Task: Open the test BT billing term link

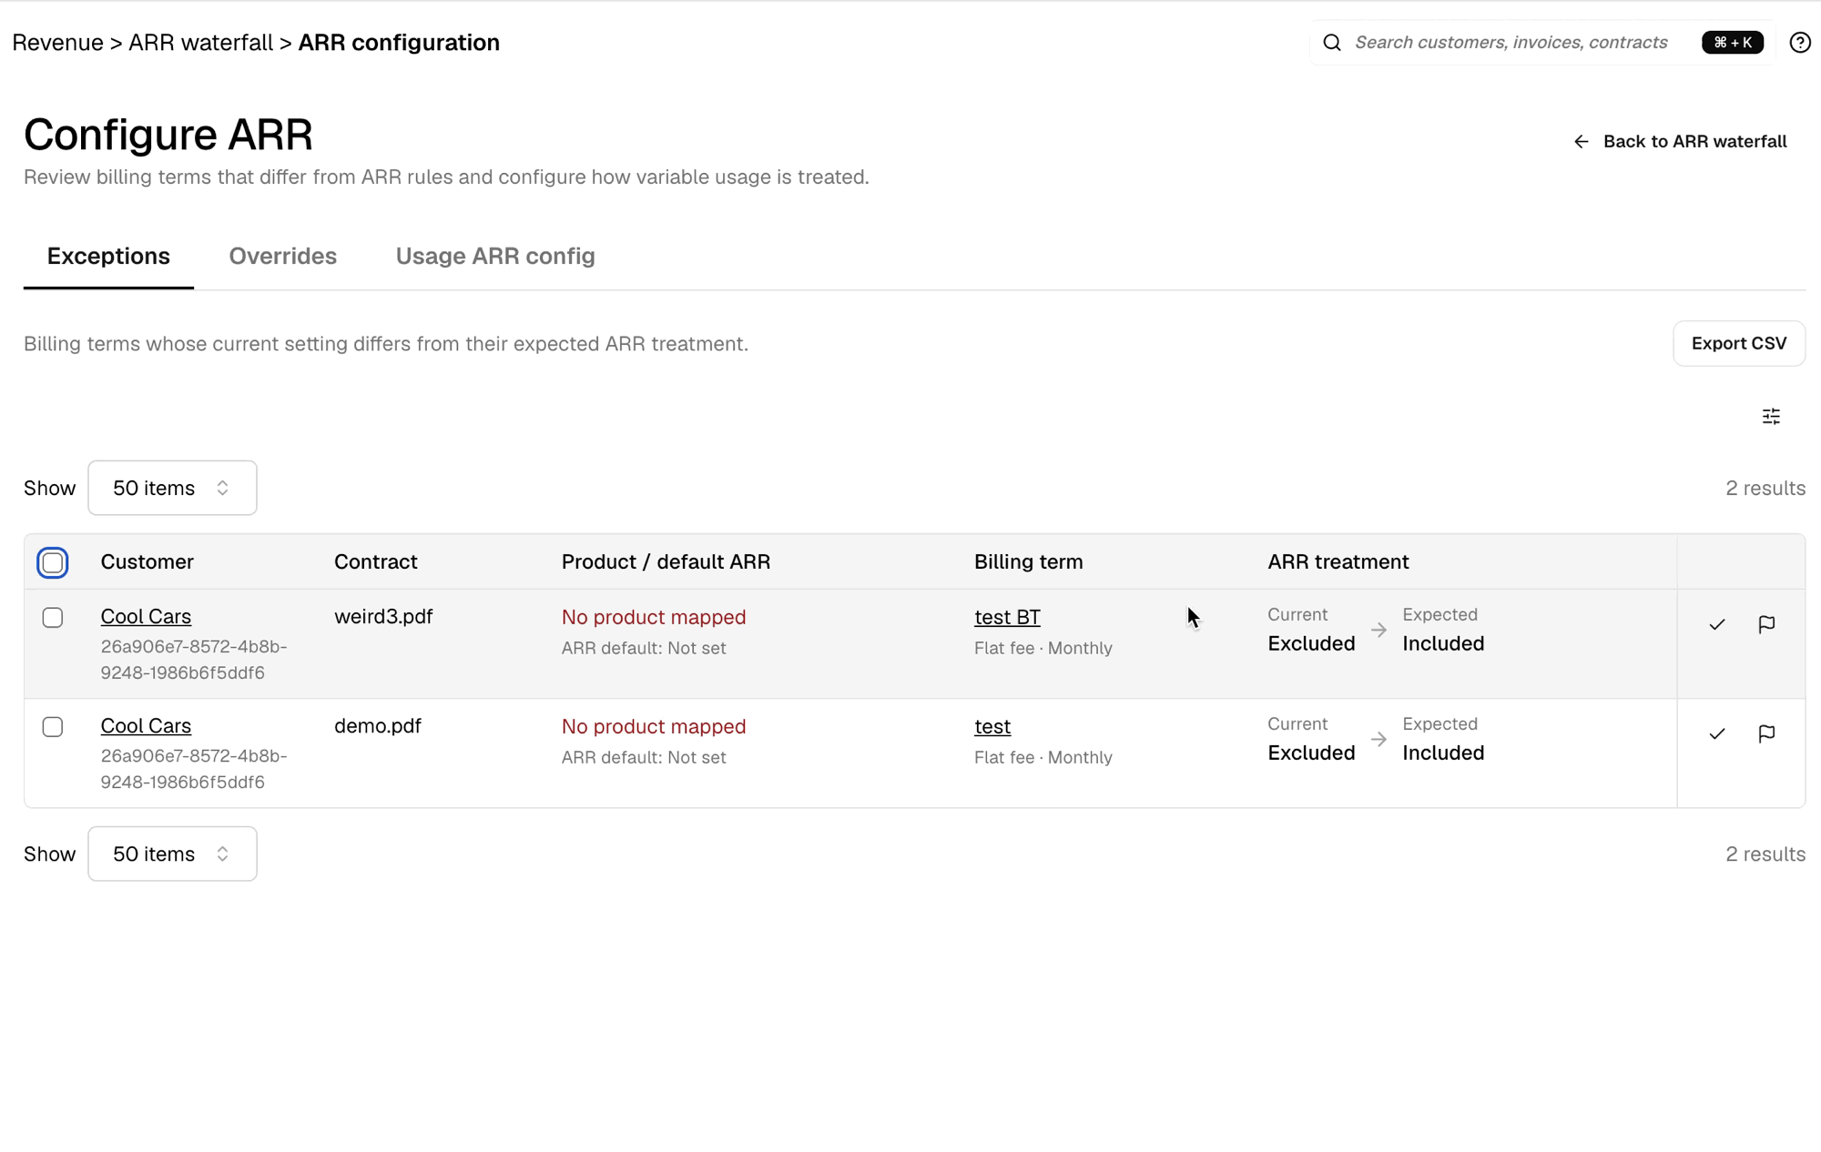Action: (x=1007, y=617)
